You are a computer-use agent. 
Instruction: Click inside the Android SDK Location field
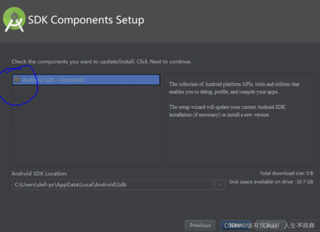pos(112,185)
